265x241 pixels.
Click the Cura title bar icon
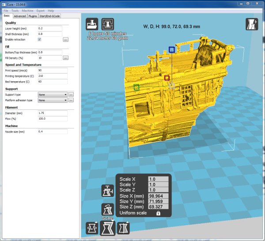[x=4, y=4]
